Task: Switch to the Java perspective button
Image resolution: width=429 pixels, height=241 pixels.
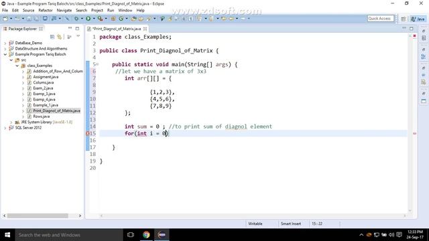Action: 418,19
